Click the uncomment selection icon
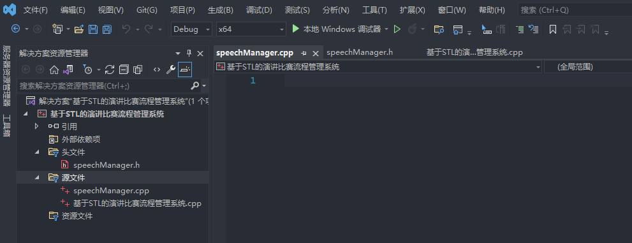 pyautogui.click(x=534, y=29)
